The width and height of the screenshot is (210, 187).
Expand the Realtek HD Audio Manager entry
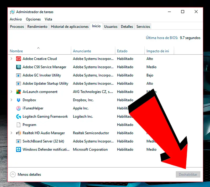[x=11, y=133]
